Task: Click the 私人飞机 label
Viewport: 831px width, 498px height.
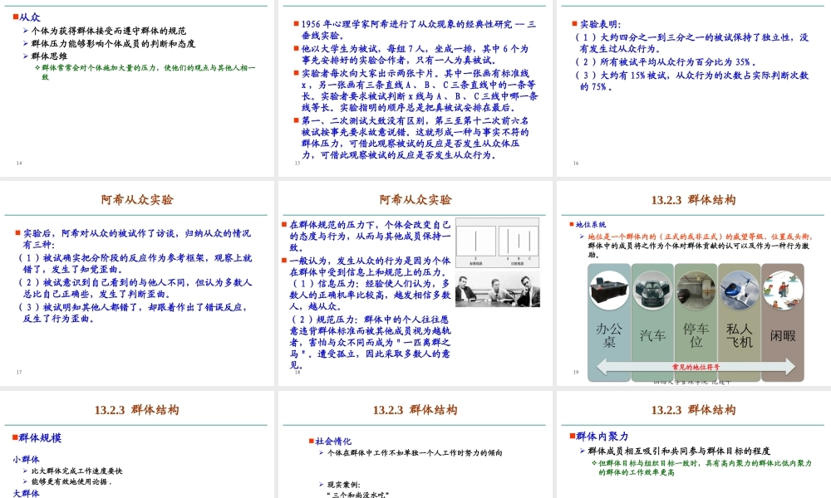Action: [x=740, y=335]
